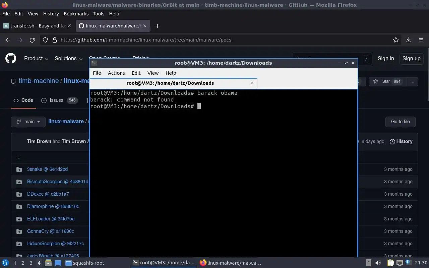Open Firefox Bookmarks menu

click(76, 14)
